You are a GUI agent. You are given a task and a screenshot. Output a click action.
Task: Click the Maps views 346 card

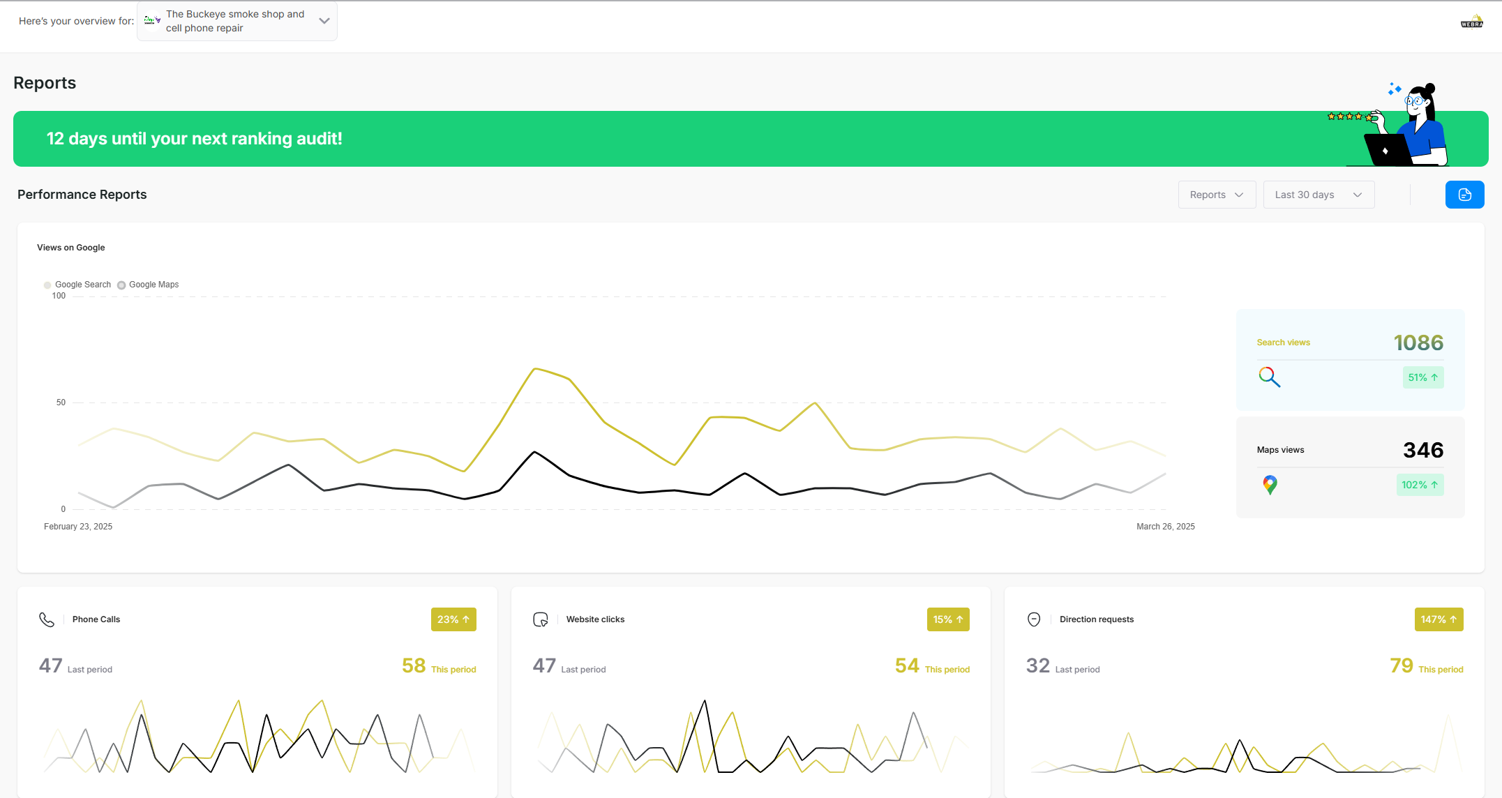pyautogui.click(x=1350, y=467)
